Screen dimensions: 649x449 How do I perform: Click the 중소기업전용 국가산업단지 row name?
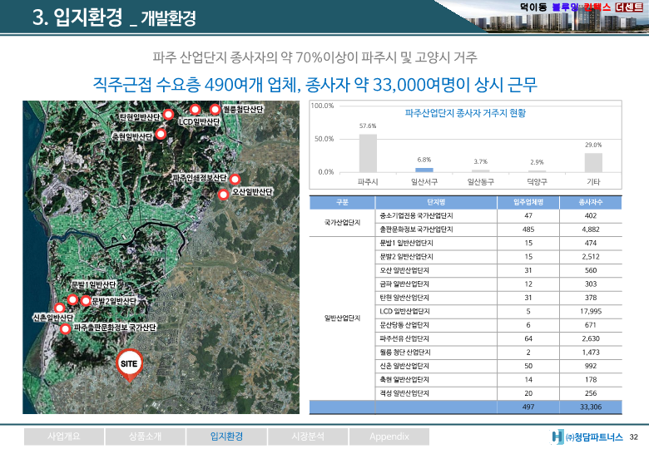coord(416,216)
